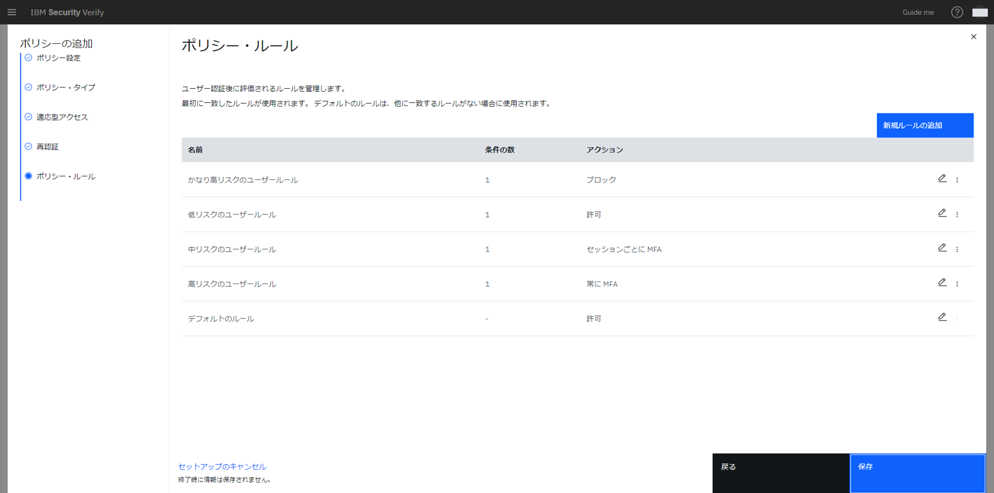
Task: Click the セッションごとに MFA action cell
Action: [x=624, y=249]
